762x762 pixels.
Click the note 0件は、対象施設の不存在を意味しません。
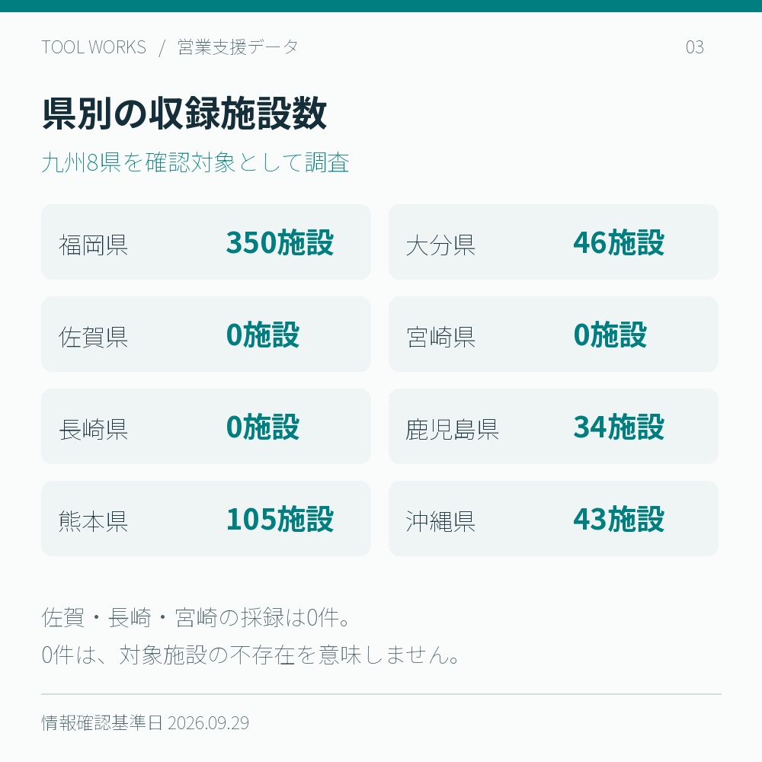pos(251,655)
